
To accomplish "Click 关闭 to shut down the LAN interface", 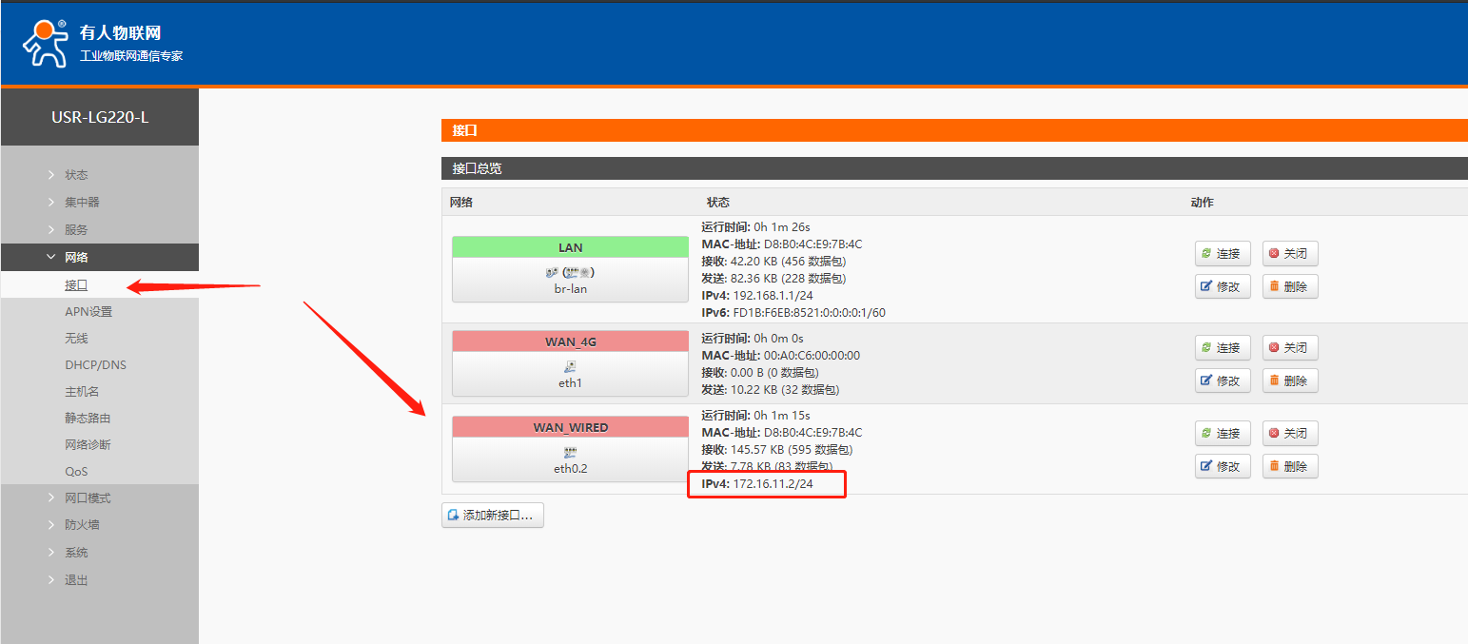I will 1289,254.
